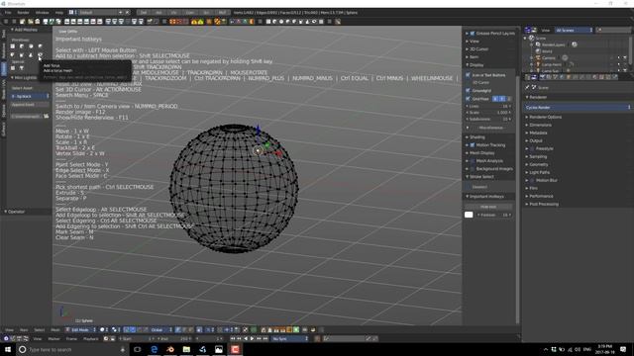Toggle the Motion Tracking checkbox
The height and width of the screenshot is (356, 634).
[473, 145]
